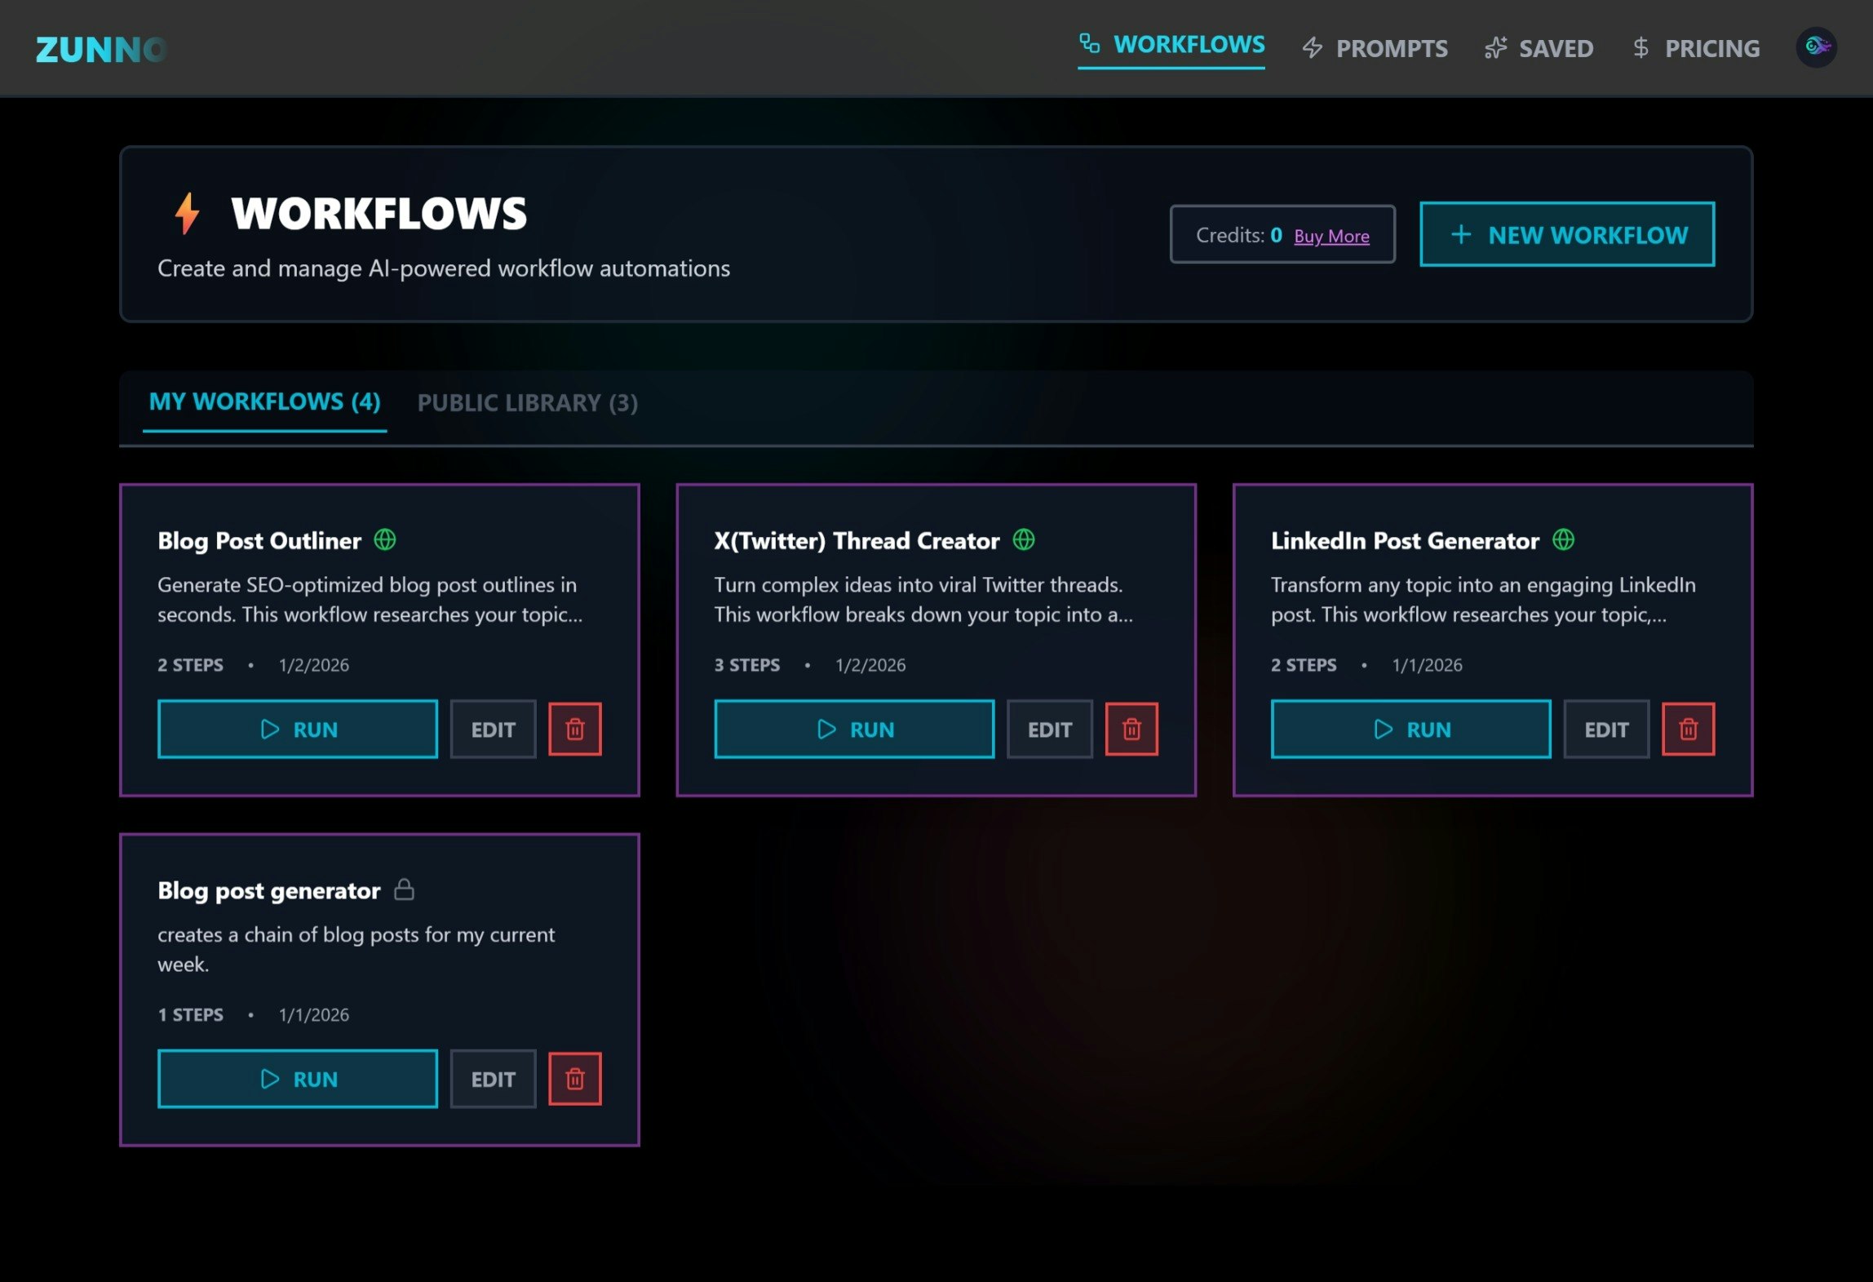Viewport: 1873px width, 1282px height.
Task: Run the LinkedIn Post Generator workflow
Action: [x=1410, y=729]
